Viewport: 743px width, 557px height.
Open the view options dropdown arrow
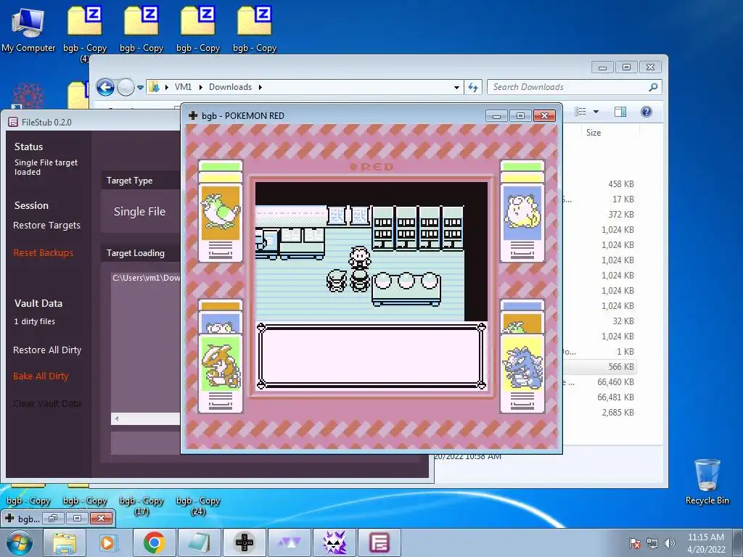coord(596,112)
